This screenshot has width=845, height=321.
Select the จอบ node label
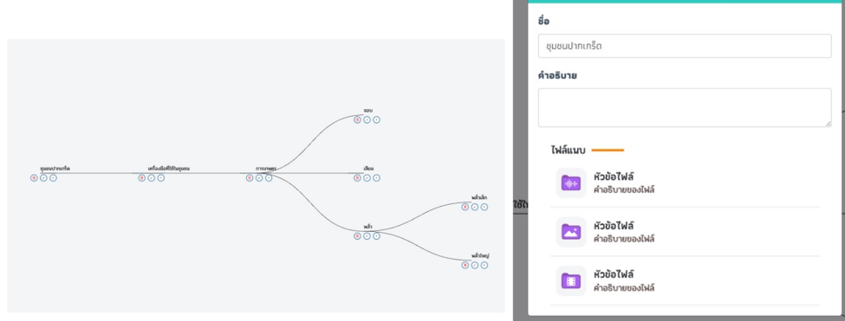368,111
